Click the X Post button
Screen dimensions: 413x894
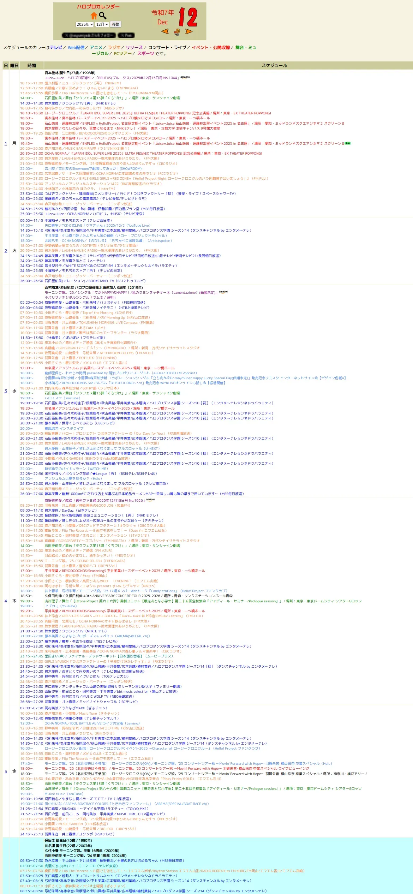[126, 35]
